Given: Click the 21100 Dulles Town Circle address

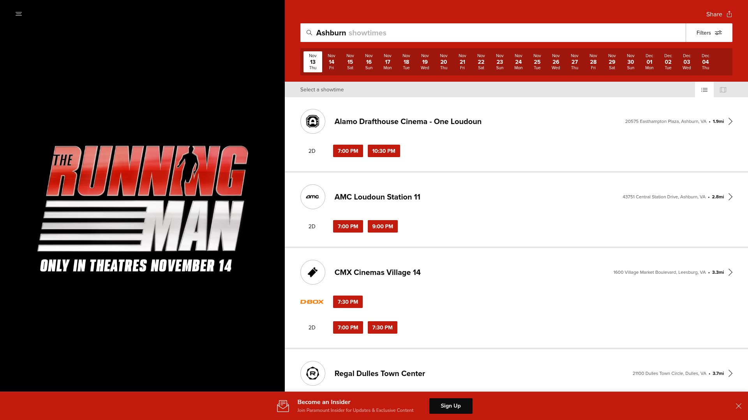Looking at the screenshot, I should click(669, 373).
